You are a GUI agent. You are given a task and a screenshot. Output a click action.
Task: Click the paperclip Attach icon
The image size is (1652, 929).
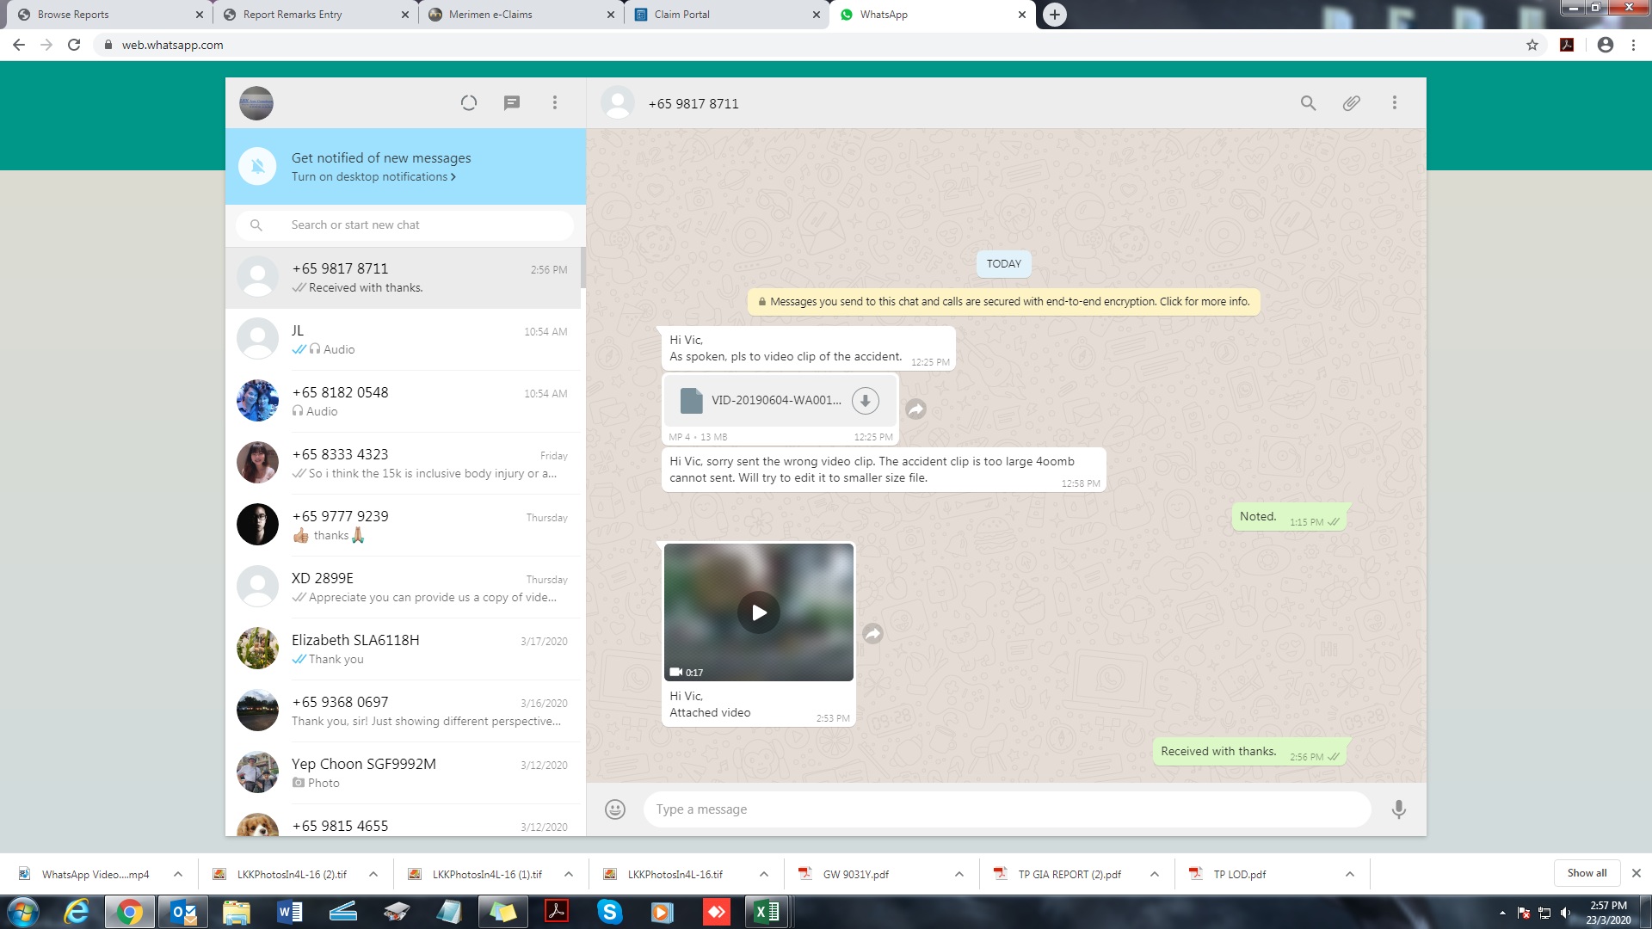(1351, 103)
